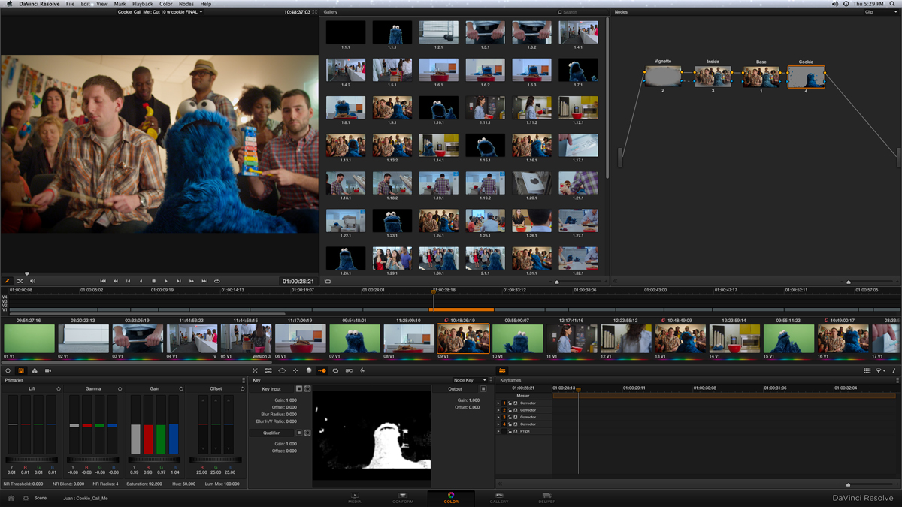The width and height of the screenshot is (902, 507).
Task: Open the Motion Effects camera icon
Action: click(48, 370)
